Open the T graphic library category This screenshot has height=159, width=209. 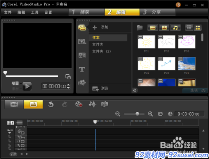coord(82,69)
